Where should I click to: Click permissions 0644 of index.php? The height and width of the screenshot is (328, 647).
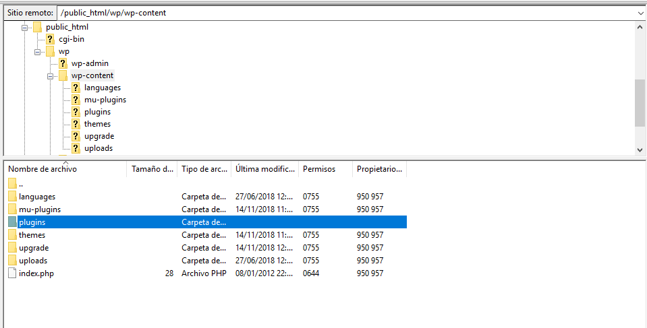click(311, 273)
